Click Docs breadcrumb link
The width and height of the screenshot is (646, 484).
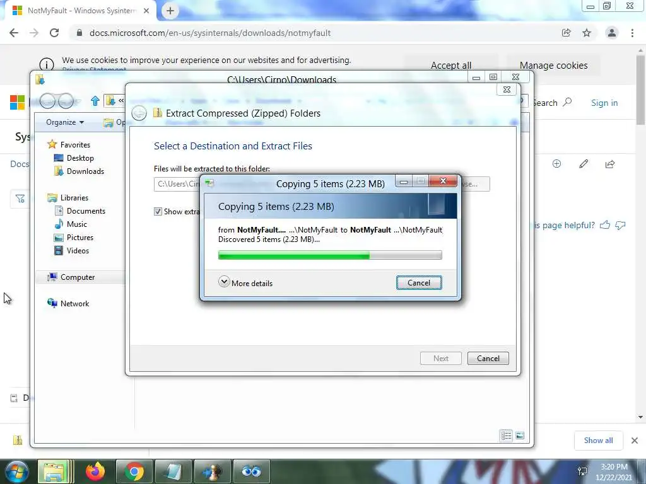[x=20, y=164]
